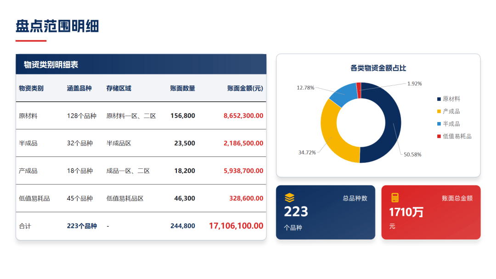Image resolution: width=496 pixels, height=279 pixels.
Task: Click the 8,652,300.00 amount cell
Action: coord(243,116)
